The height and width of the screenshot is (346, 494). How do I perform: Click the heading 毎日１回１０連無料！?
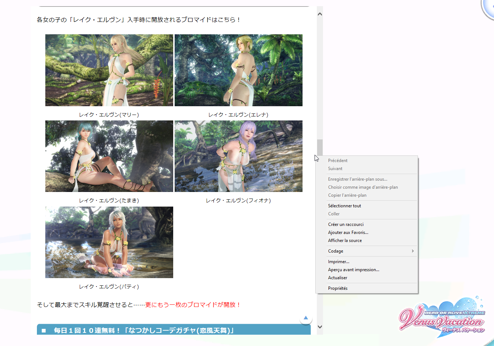pyautogui.click(x=87, y=330)
